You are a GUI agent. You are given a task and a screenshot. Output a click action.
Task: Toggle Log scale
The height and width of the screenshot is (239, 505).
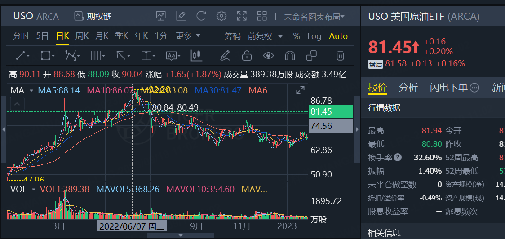[x=315, y=36]
